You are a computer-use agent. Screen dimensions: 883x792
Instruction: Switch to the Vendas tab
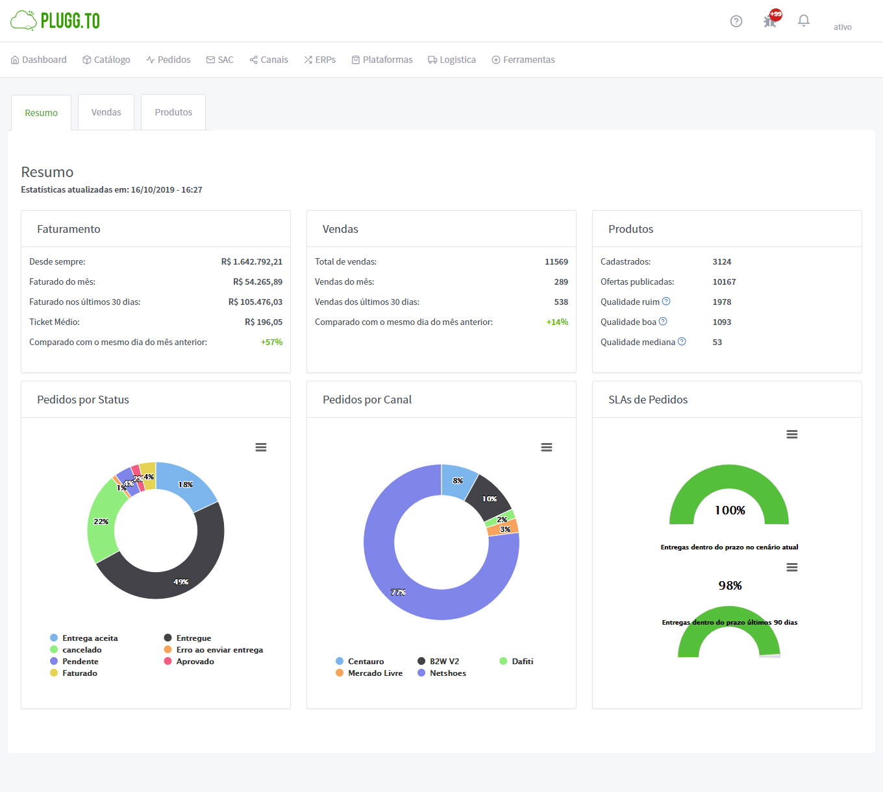(x=106, y=112)
